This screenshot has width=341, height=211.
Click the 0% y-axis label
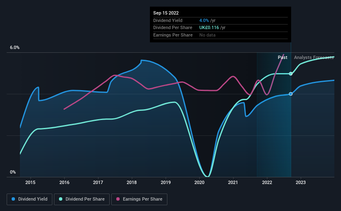(x=13, y=172)
